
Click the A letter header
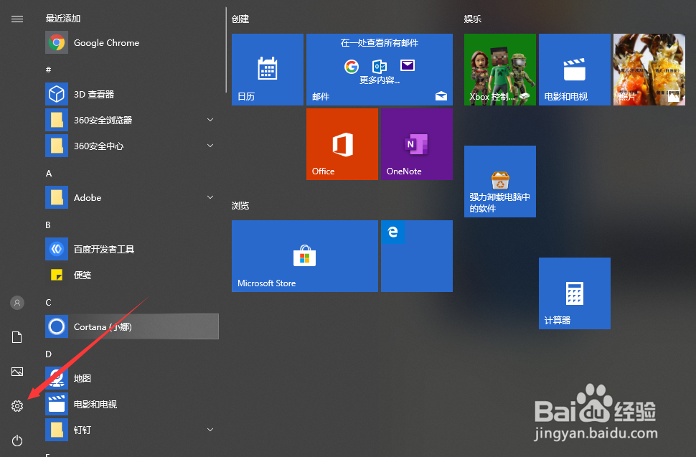pos(49,173)
